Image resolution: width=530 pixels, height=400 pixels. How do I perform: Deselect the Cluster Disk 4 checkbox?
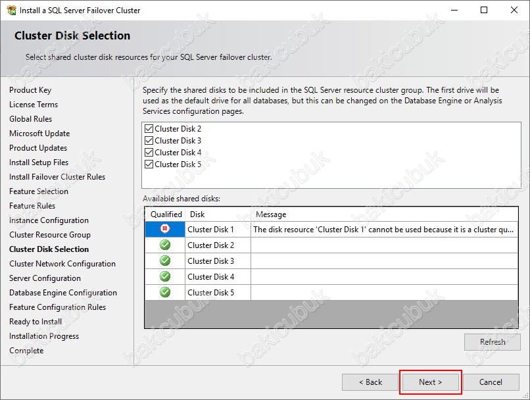[x=149, y=153]
